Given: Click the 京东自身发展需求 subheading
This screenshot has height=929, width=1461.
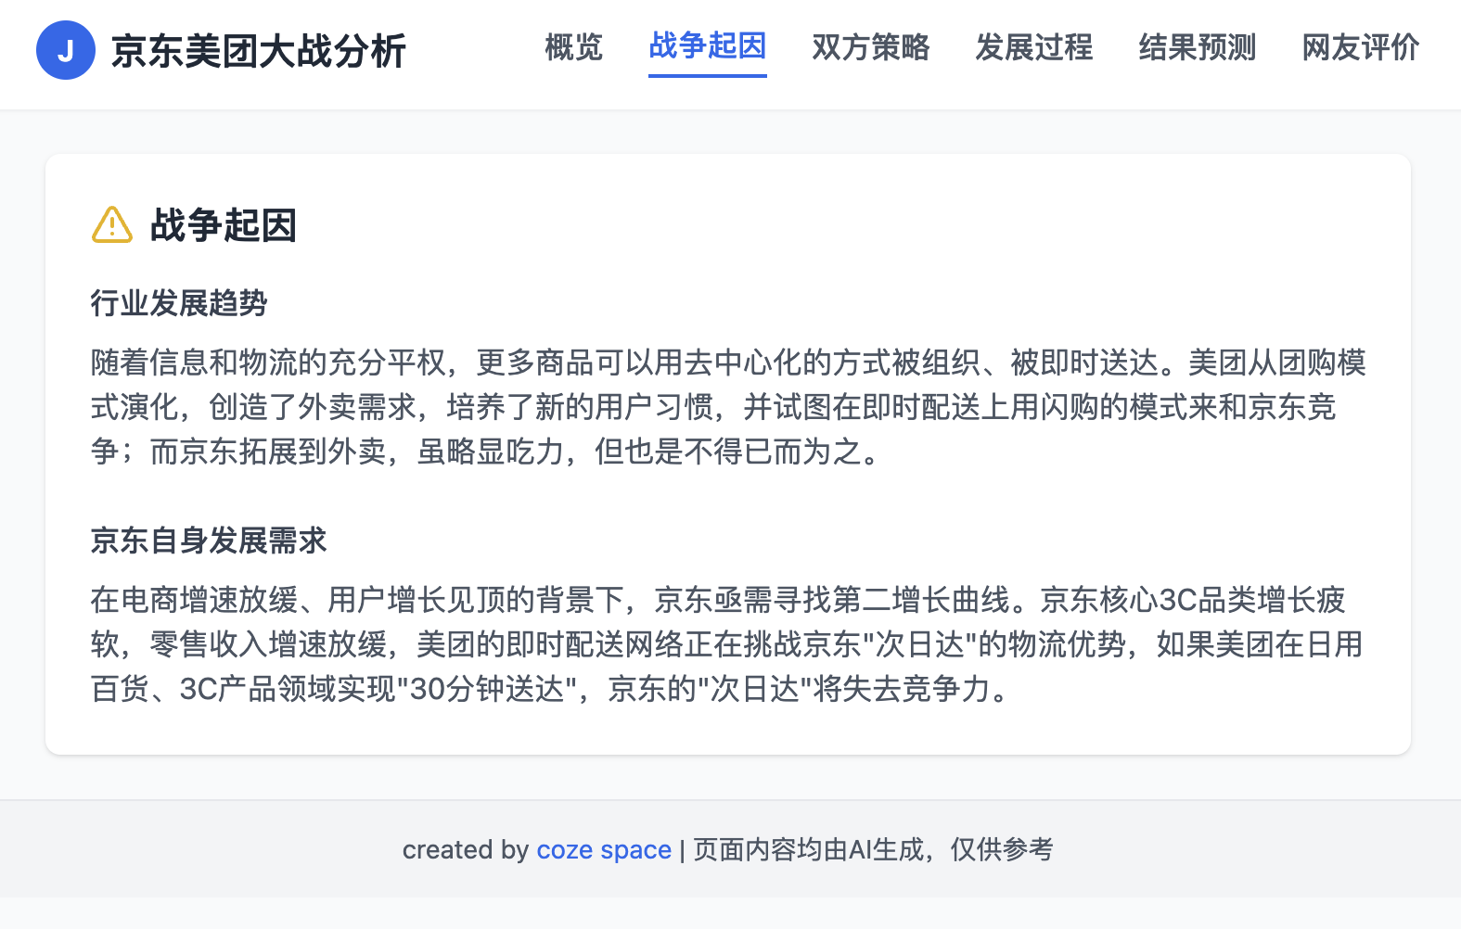Looking at the screenshot, I should pyautogui.click(x=209, y=541).
